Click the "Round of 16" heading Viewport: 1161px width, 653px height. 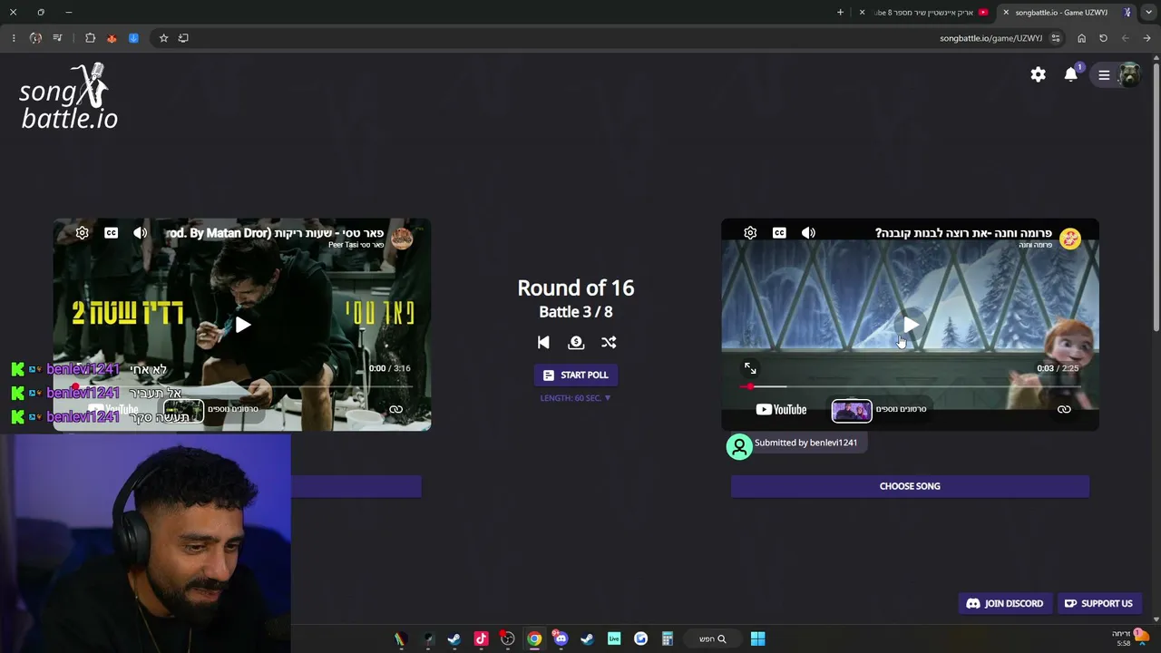(575, 288)
